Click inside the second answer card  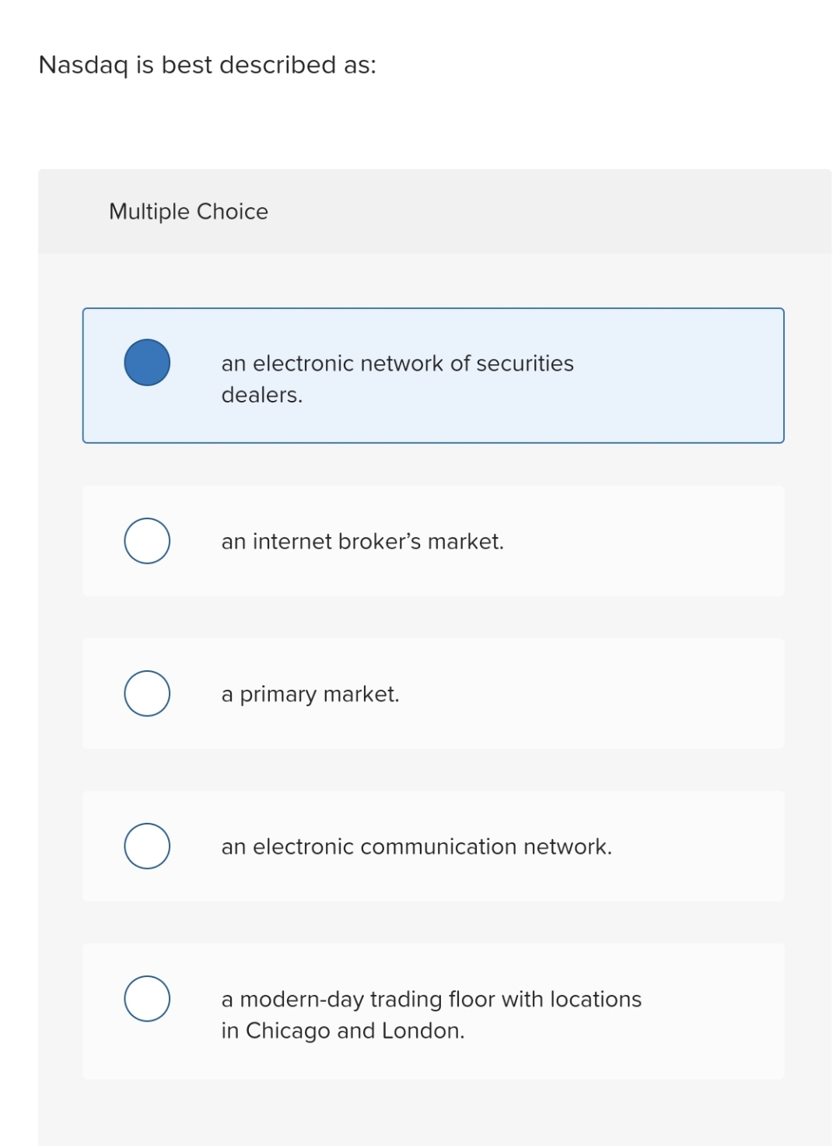tap(433, 540)
